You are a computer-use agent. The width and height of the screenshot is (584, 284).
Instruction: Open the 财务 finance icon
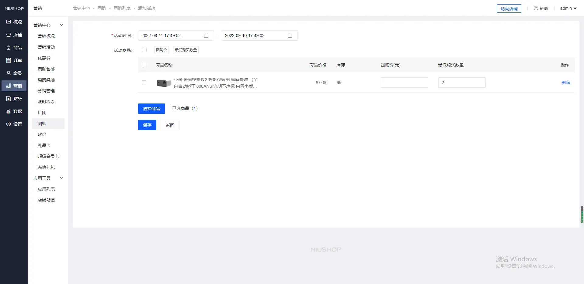[9, 99]
